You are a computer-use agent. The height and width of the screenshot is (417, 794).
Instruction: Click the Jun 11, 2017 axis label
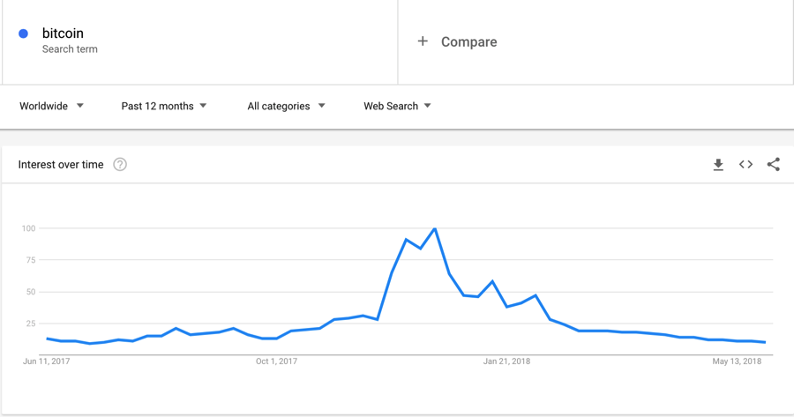[46, 361]
